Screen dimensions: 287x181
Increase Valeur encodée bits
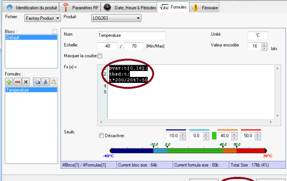264,44
